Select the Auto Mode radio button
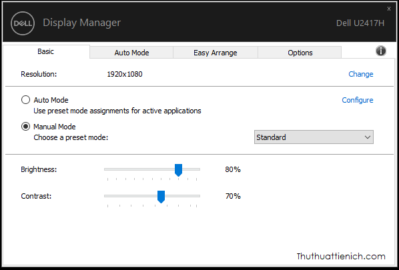The height and width of the screenshot is (270, 399). [25, 99]
